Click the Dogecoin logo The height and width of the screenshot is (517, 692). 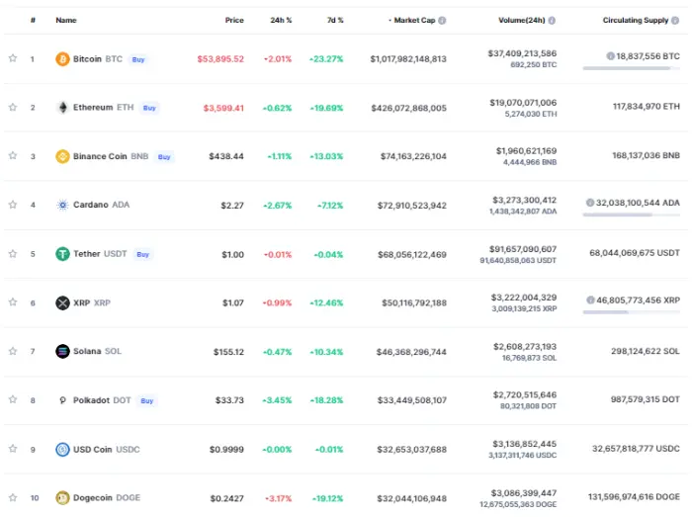62,497
